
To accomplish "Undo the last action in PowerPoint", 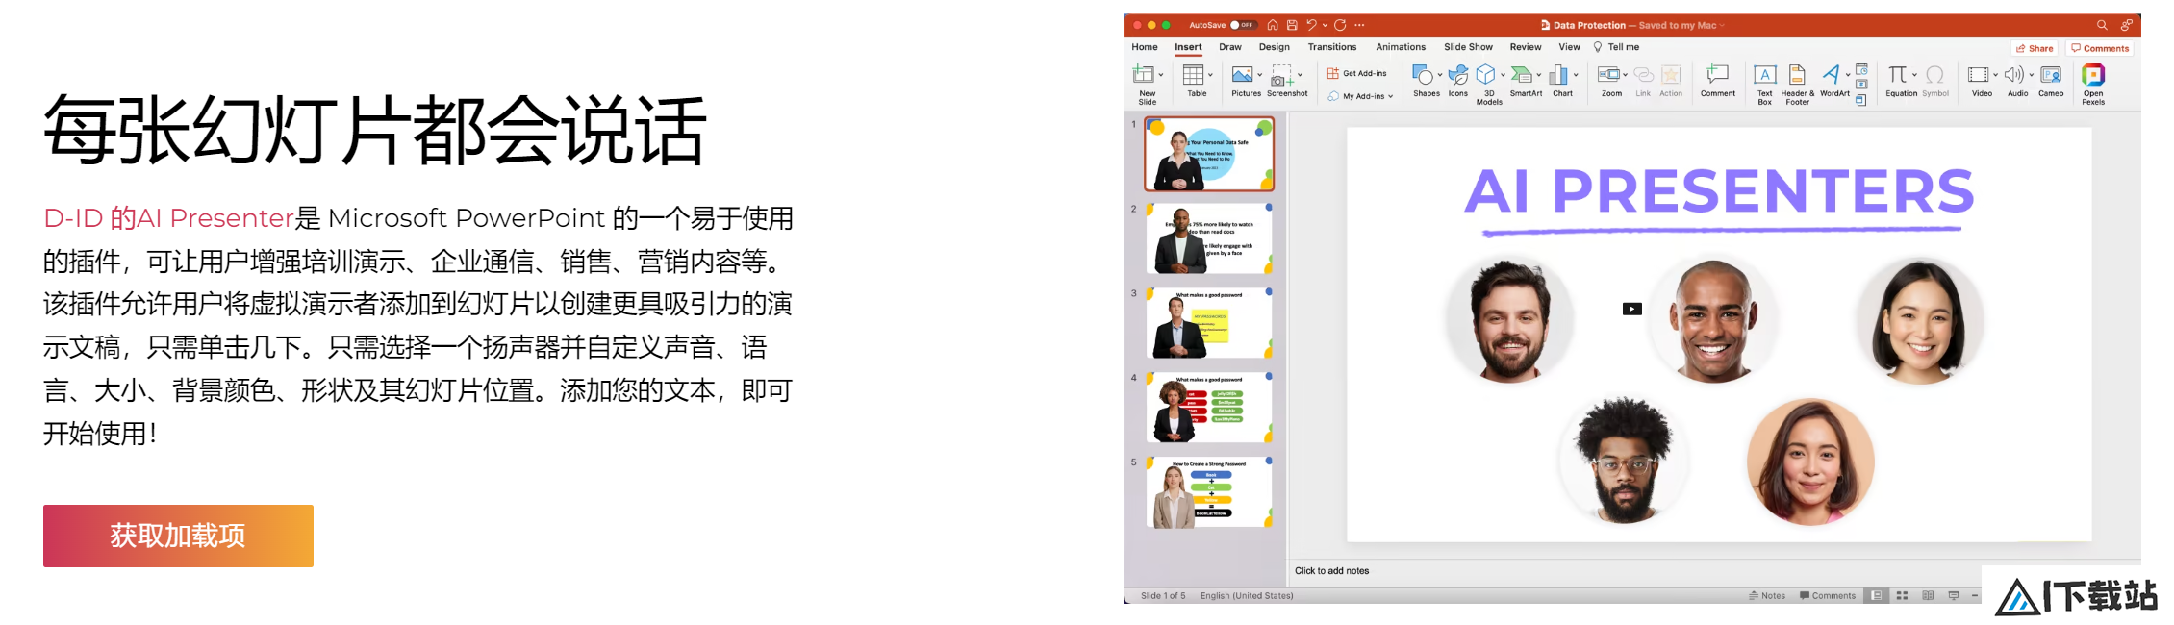I will pos(1311,25).
